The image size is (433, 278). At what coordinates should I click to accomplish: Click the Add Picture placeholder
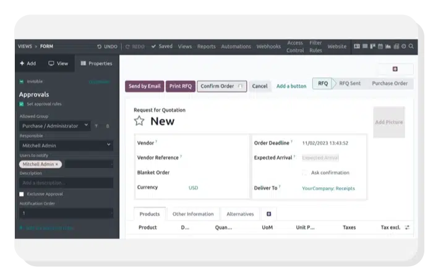pyautogui.click(x=389, y=122)
